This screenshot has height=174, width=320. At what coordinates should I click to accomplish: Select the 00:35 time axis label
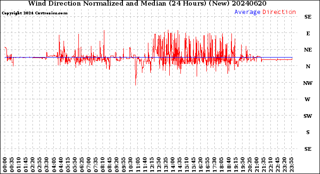click(12, 165)
